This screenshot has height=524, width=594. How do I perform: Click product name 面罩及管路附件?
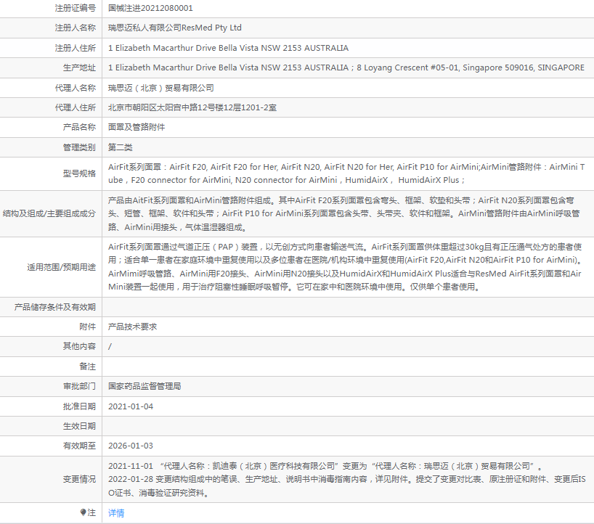137,127
